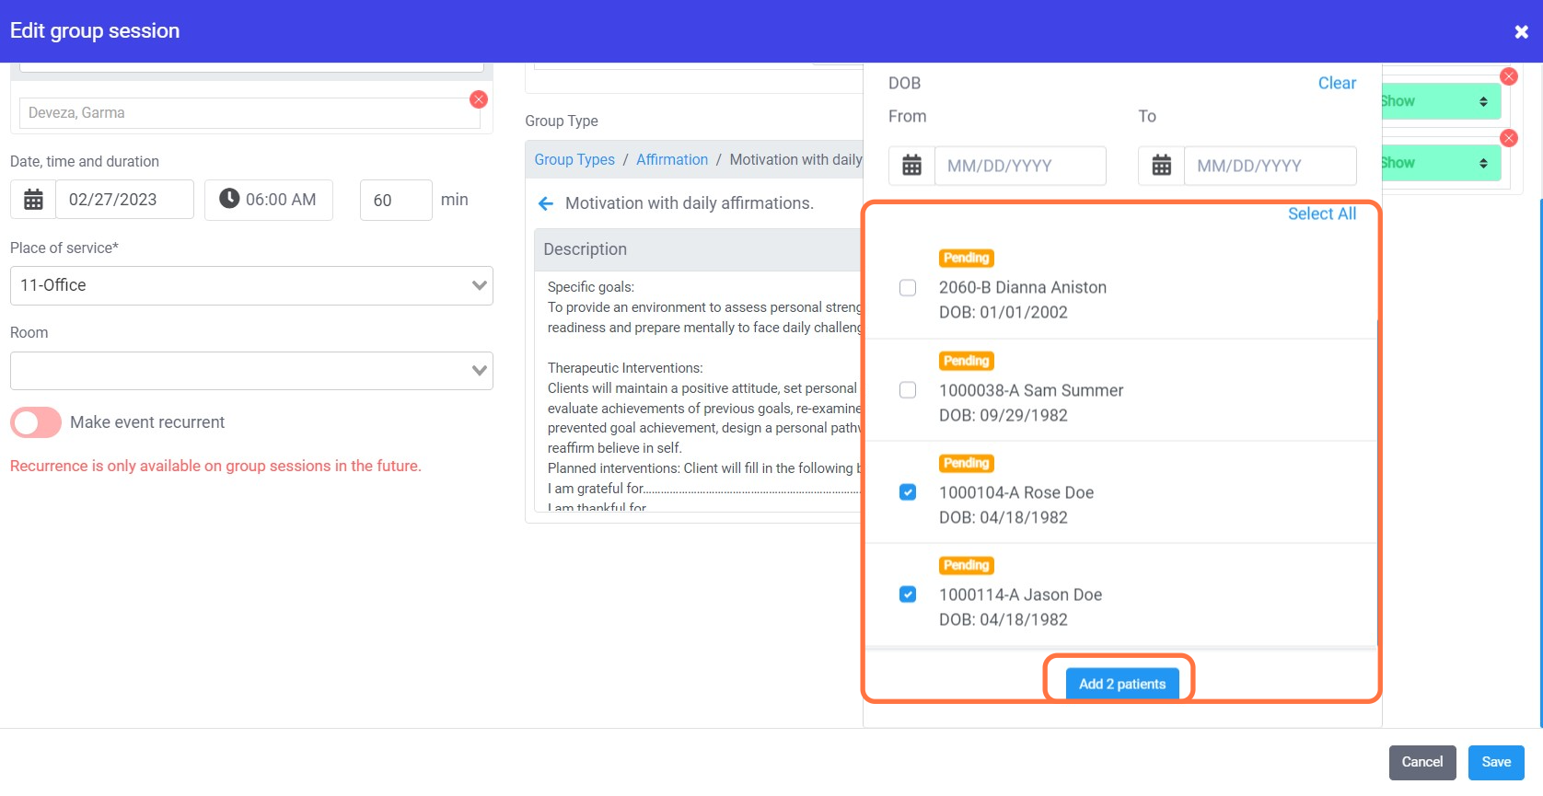Click Pending badge above Rose Doe
This screenshot has height=796, width=1543.
click(966, 463)
